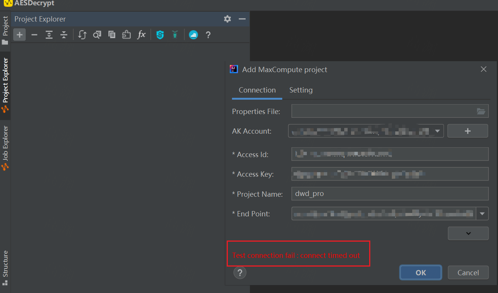
Task: Confirm the dialog with OK
Action: click(x=421, y=273)
